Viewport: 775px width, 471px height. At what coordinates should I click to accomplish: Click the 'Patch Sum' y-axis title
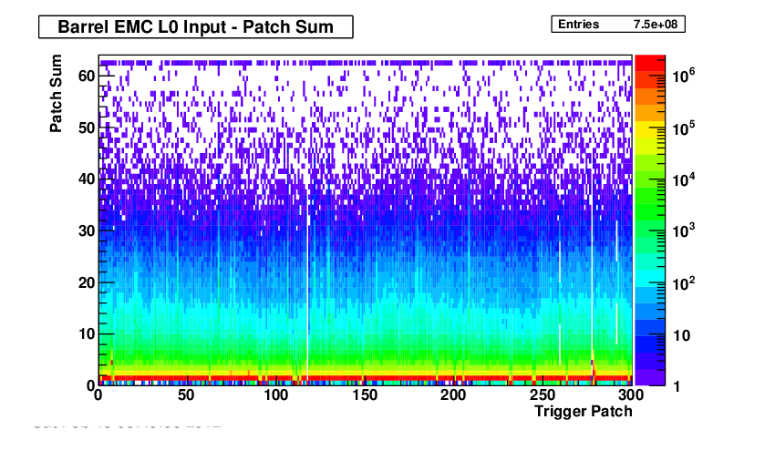[x=56, y=93]
